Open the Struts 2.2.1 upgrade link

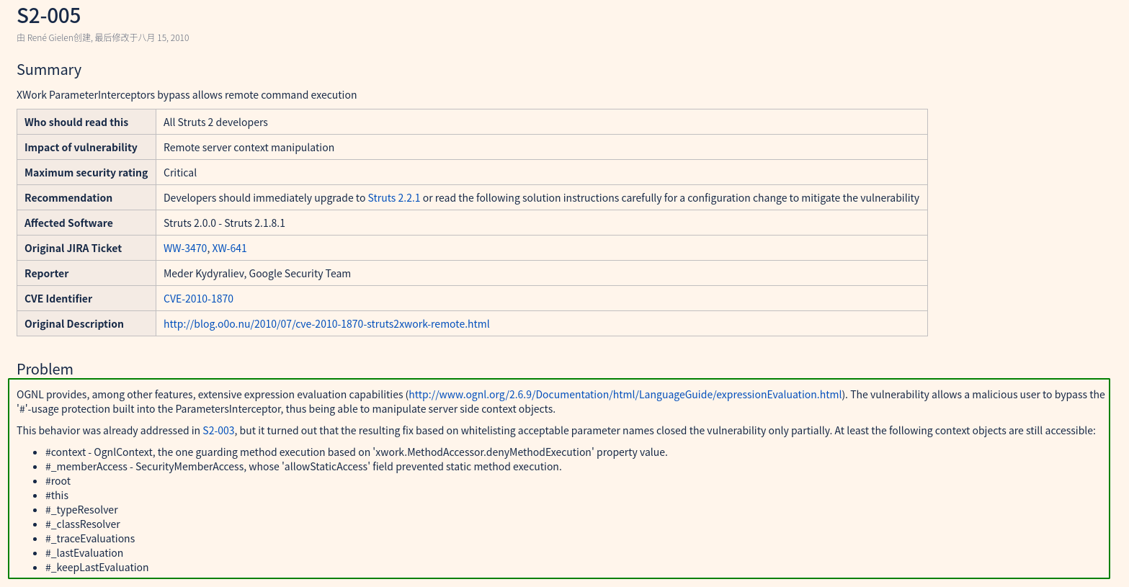click(393, 198)
